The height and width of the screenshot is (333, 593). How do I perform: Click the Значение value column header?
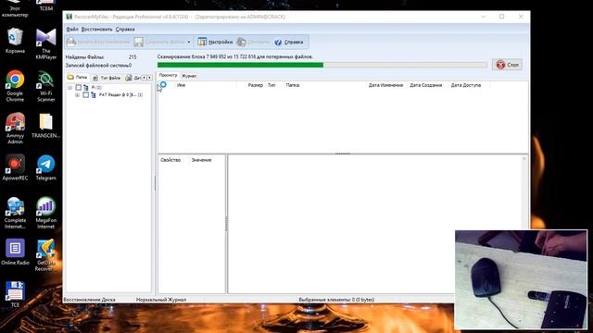pos(201,160)
